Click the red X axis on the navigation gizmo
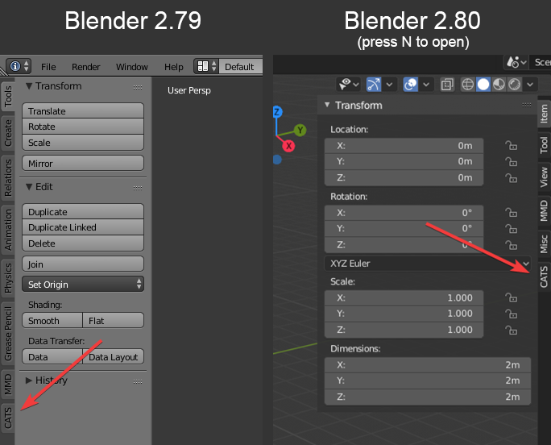Screen dimensions: 551x445 pyautogui.click(x=288, y=146)
